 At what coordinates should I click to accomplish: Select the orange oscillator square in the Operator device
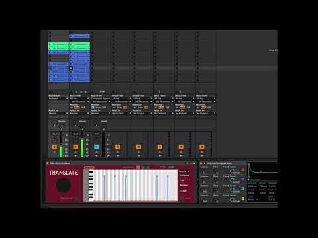click(243, 170)
